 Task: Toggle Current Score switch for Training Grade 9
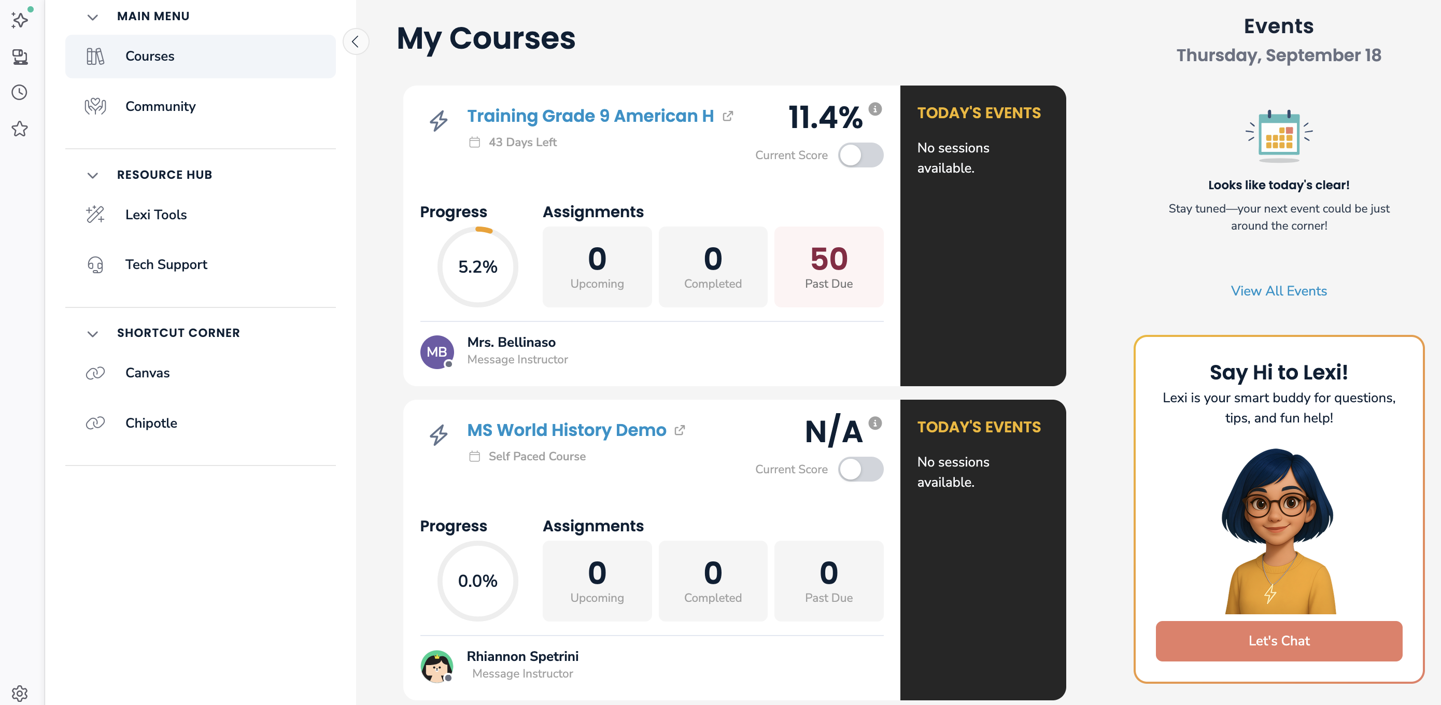point(860,155)
